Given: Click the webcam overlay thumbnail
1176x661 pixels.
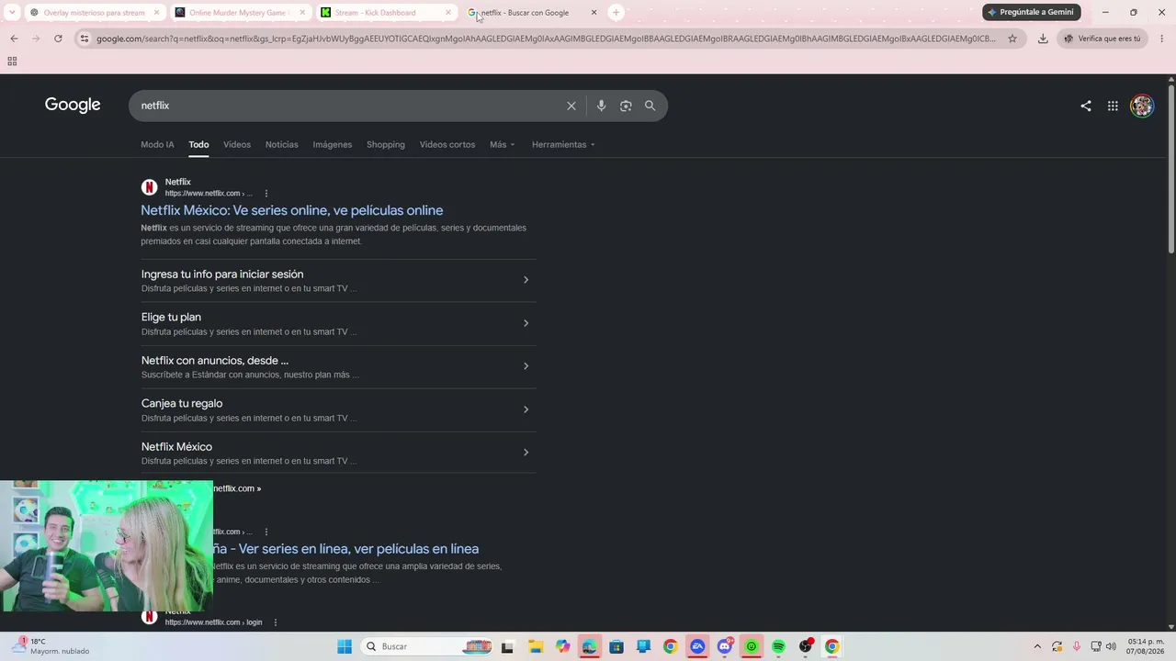Looking at the screenshot, I should pyautogui.click(x=107, y=546).
